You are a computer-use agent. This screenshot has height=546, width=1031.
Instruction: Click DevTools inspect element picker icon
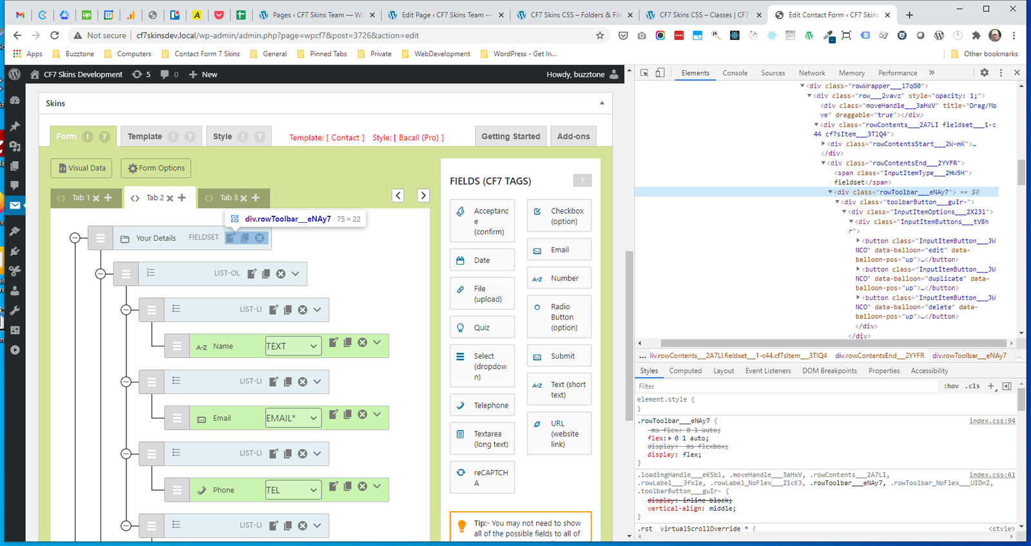pos(644,73)
